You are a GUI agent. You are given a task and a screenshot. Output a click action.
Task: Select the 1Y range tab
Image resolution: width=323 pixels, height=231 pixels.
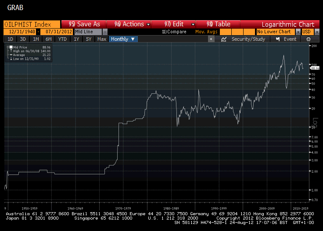tap(76, 39)
